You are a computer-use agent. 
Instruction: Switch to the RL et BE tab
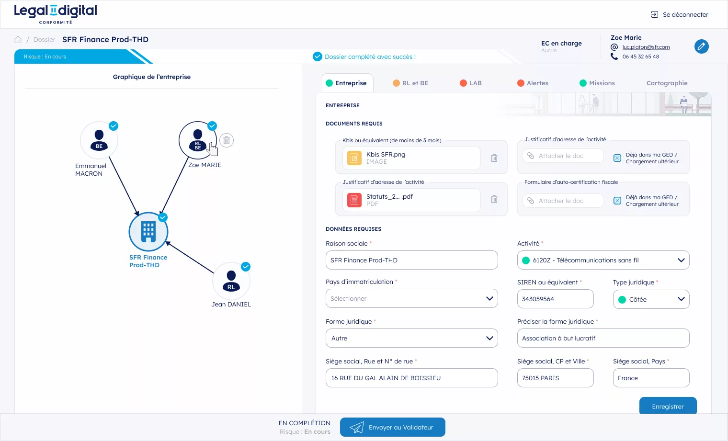pos(410,83)
